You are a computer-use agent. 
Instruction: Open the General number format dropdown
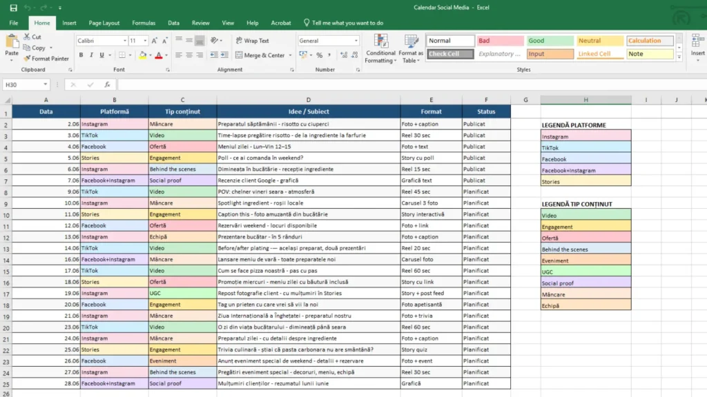point(356,41)
